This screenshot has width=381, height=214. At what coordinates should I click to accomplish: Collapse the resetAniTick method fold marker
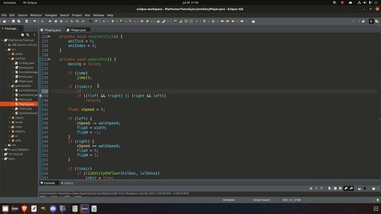coord(49,36)
